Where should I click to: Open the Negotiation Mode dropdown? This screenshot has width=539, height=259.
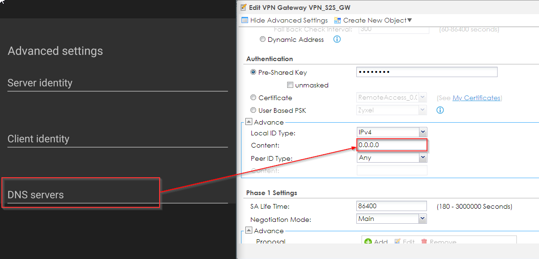tap(422, 219)
